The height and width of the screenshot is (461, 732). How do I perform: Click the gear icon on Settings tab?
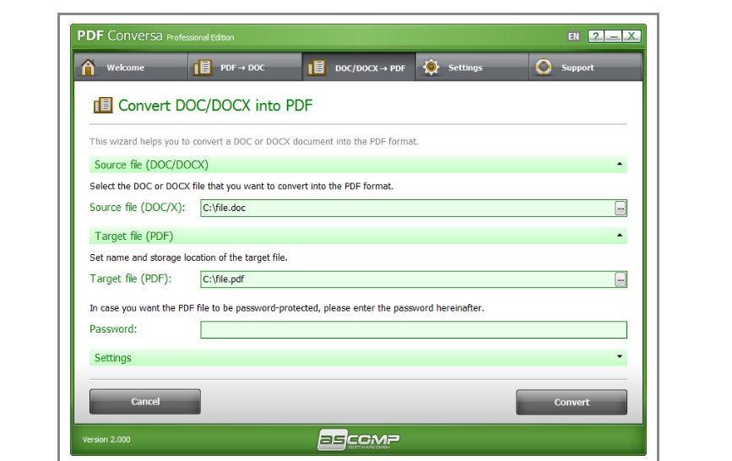[x=431, y=68]
